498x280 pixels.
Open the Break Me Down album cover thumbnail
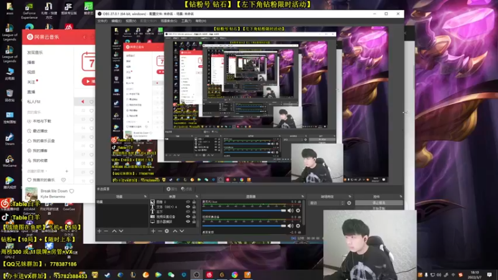[x=31, y=194]
